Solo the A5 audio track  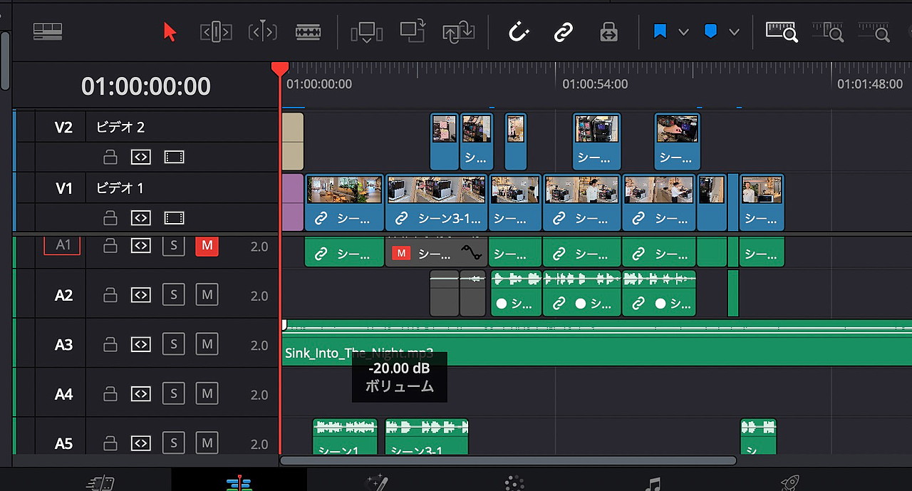[173, 443]
